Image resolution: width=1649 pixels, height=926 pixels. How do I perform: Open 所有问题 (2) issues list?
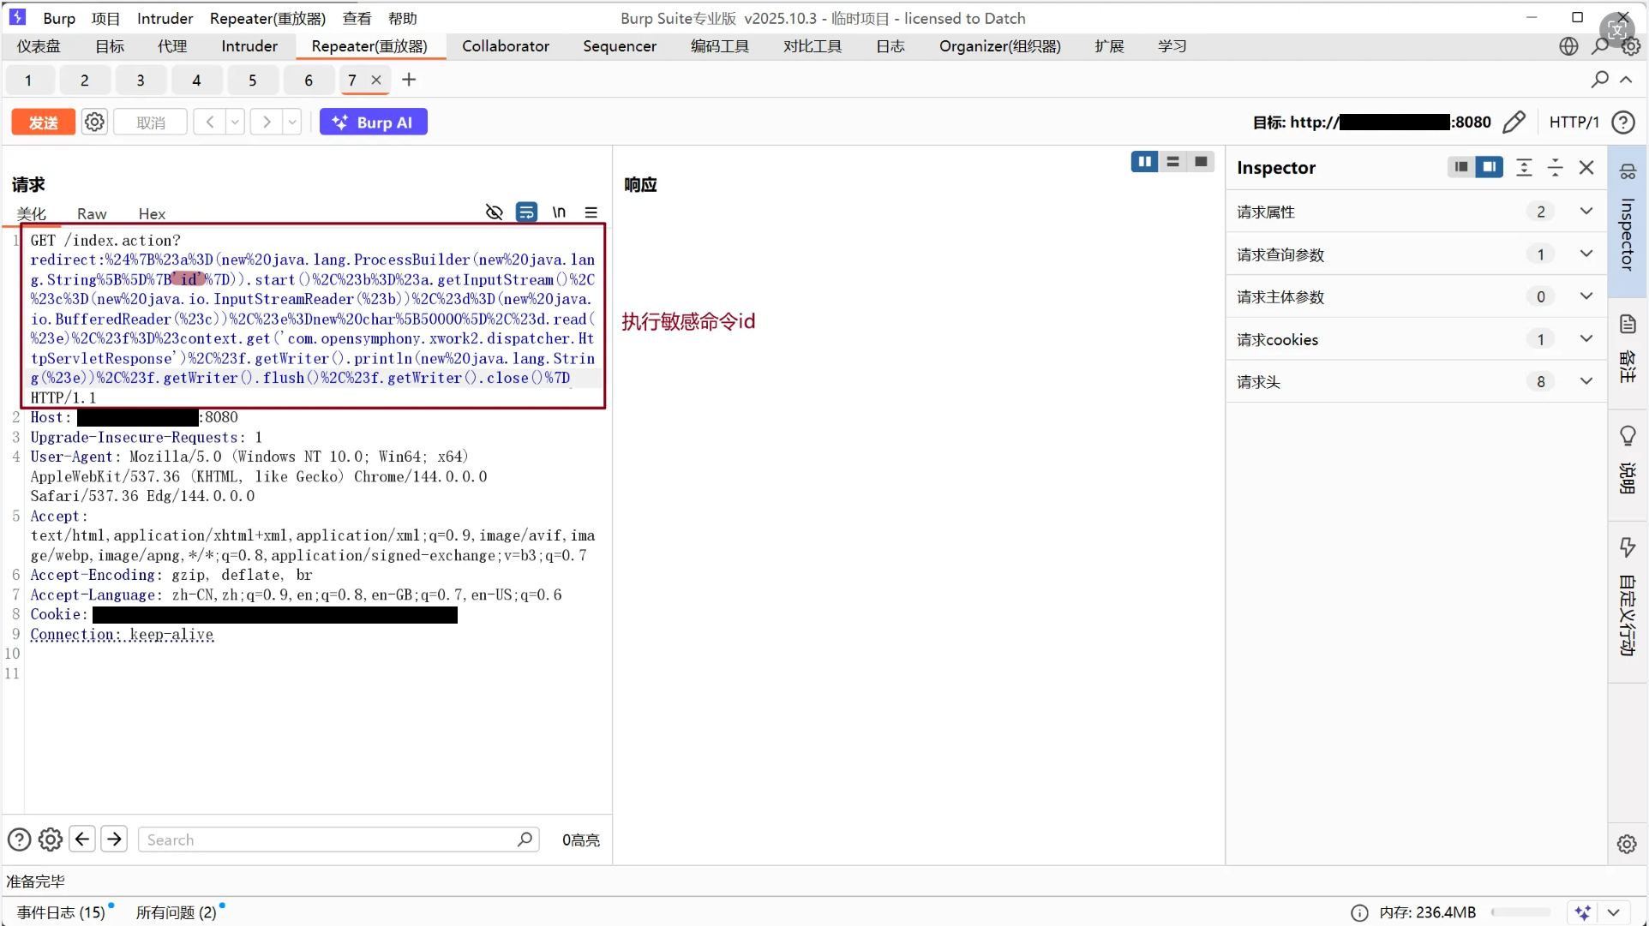click(x=176, y=912)
